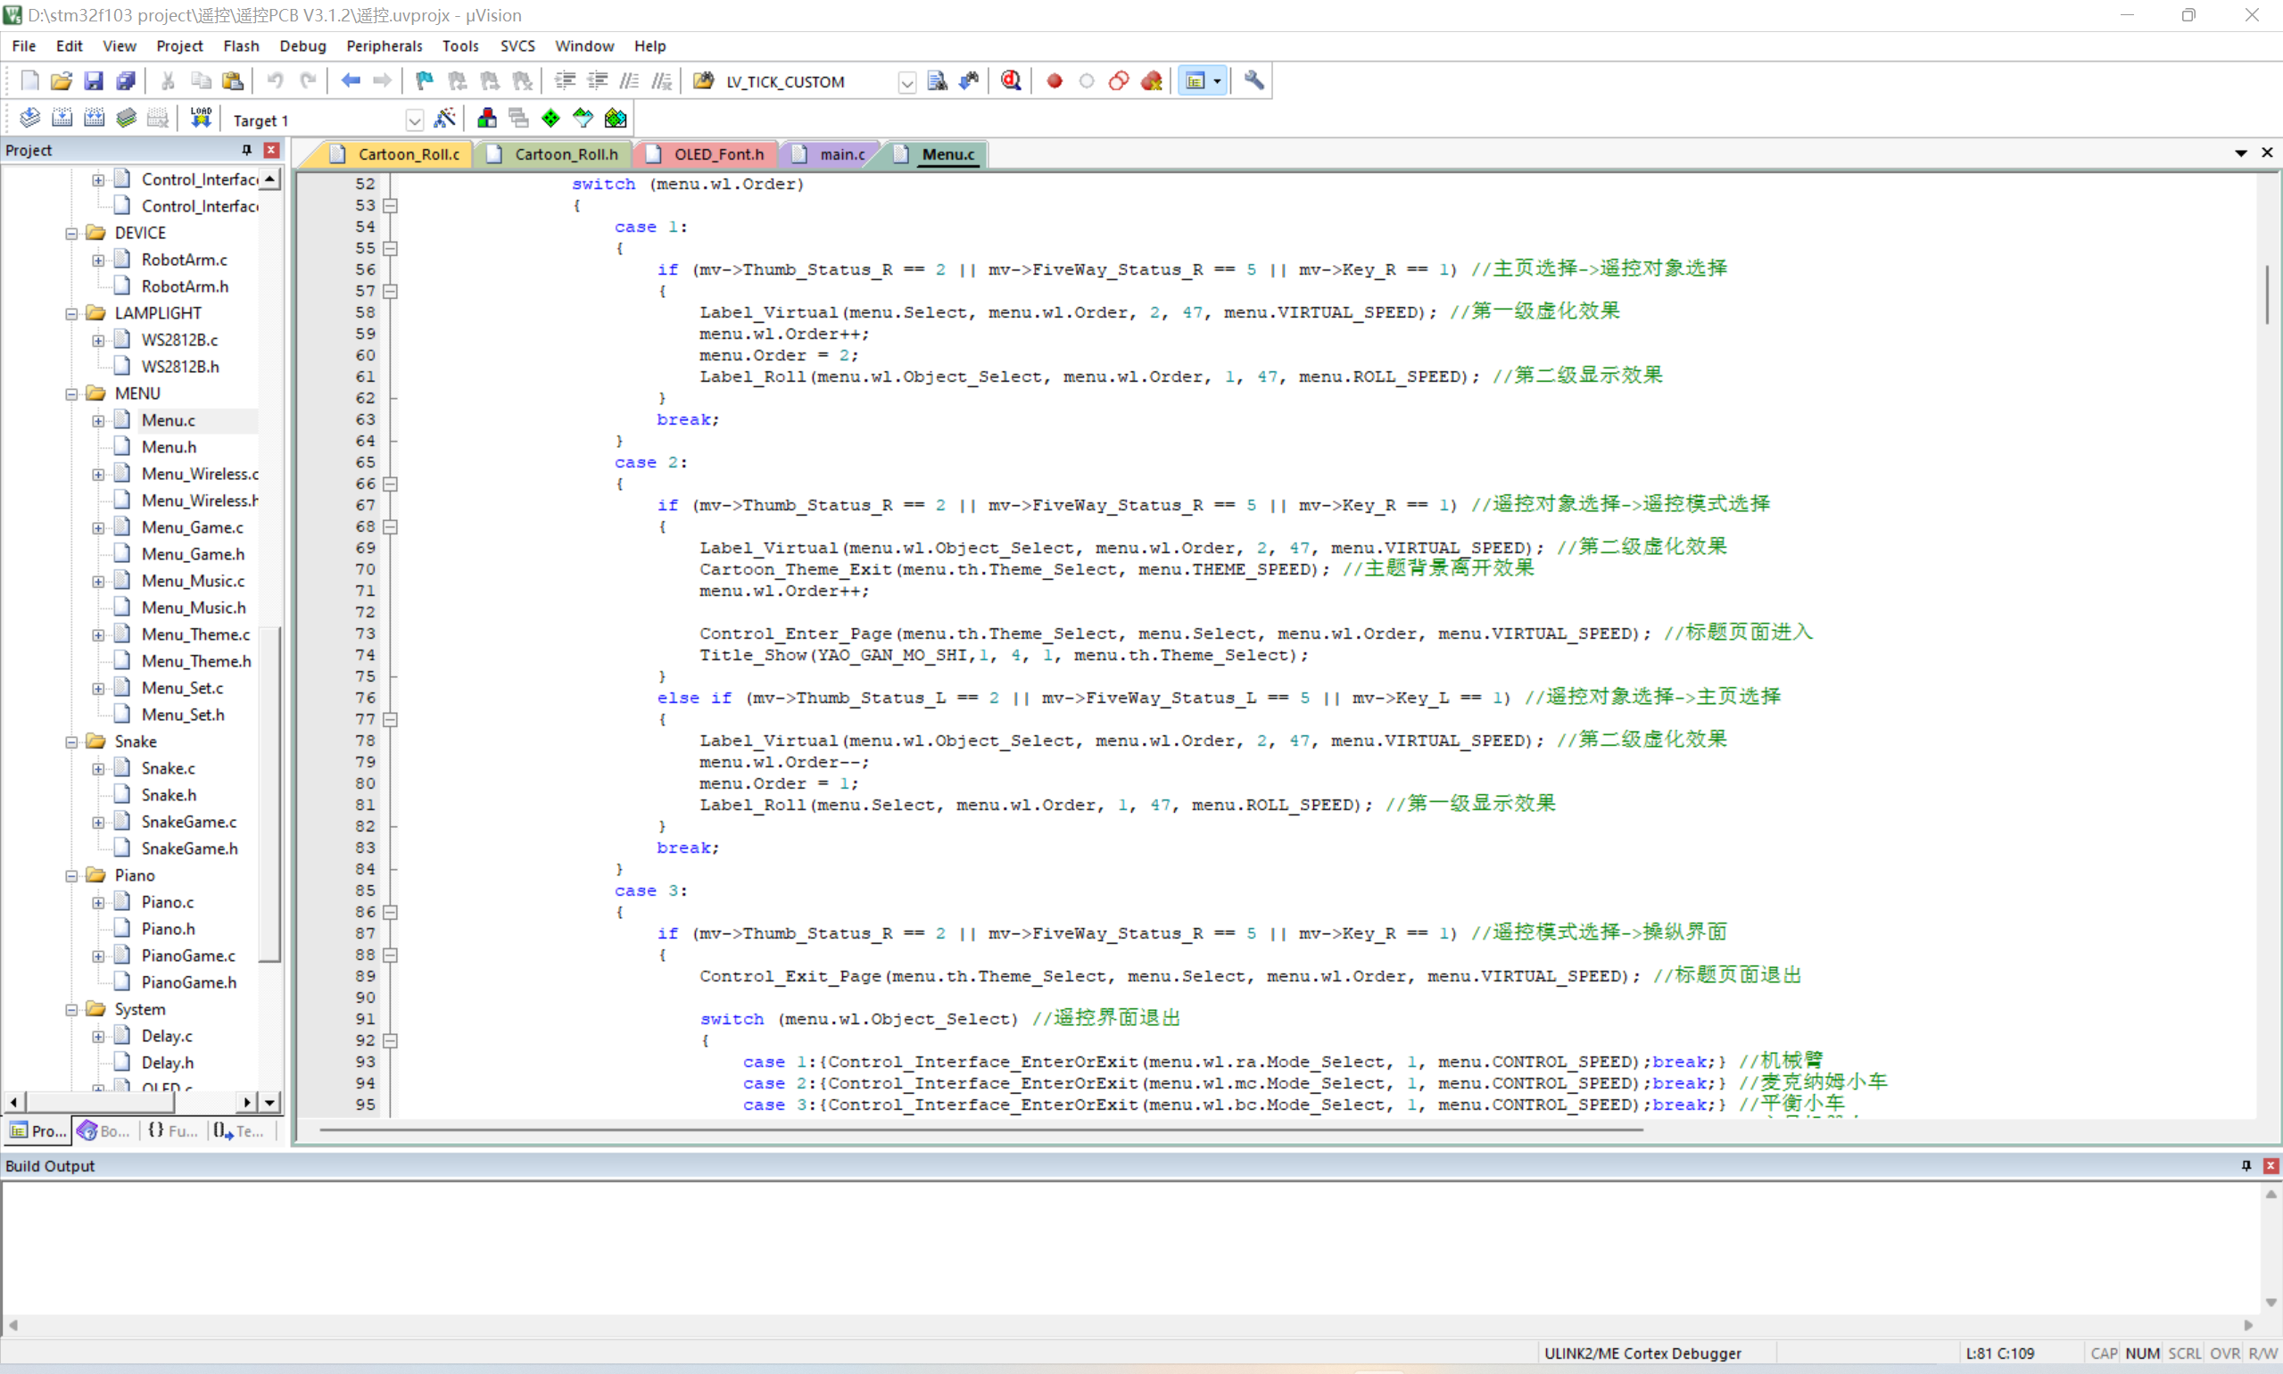This screenshot has width=2283, height=1374.
Task: Insert breakpoint with the red dot
Action: (1054, 81)
